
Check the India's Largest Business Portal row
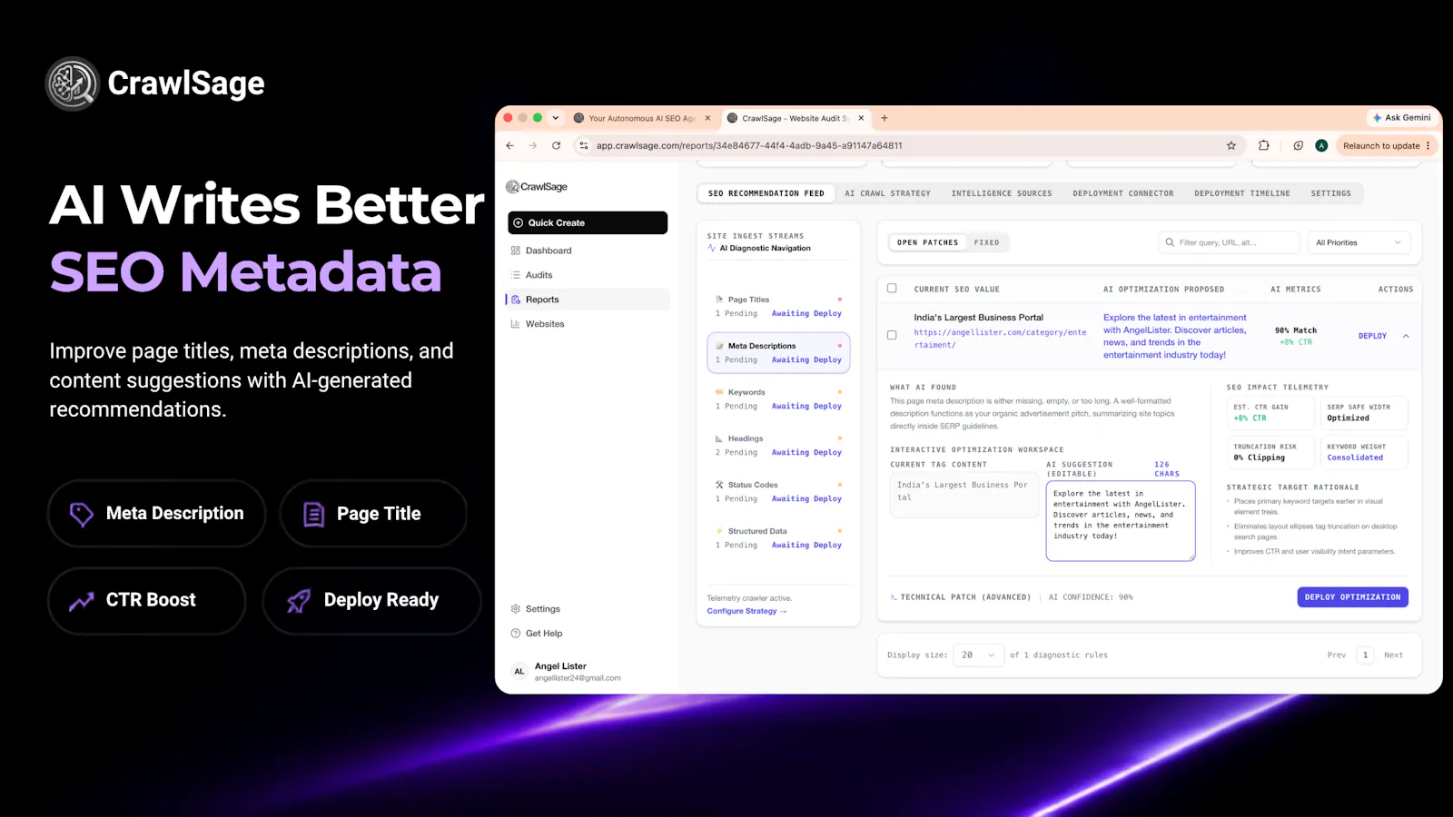click(892, 335)
